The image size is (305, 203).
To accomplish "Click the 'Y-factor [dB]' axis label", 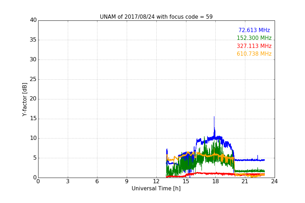I will pyautogui.click(x=24, y=99).
